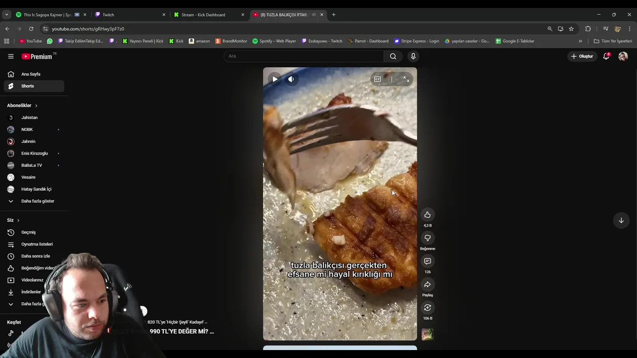The height and width of the screenshot is (358, 637).
Task: Click the Oluştur create button
Action: [x=582, y=56]
